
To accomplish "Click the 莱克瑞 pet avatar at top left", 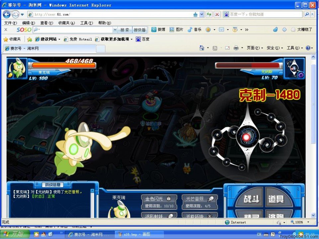I will [x=17, y=68].
